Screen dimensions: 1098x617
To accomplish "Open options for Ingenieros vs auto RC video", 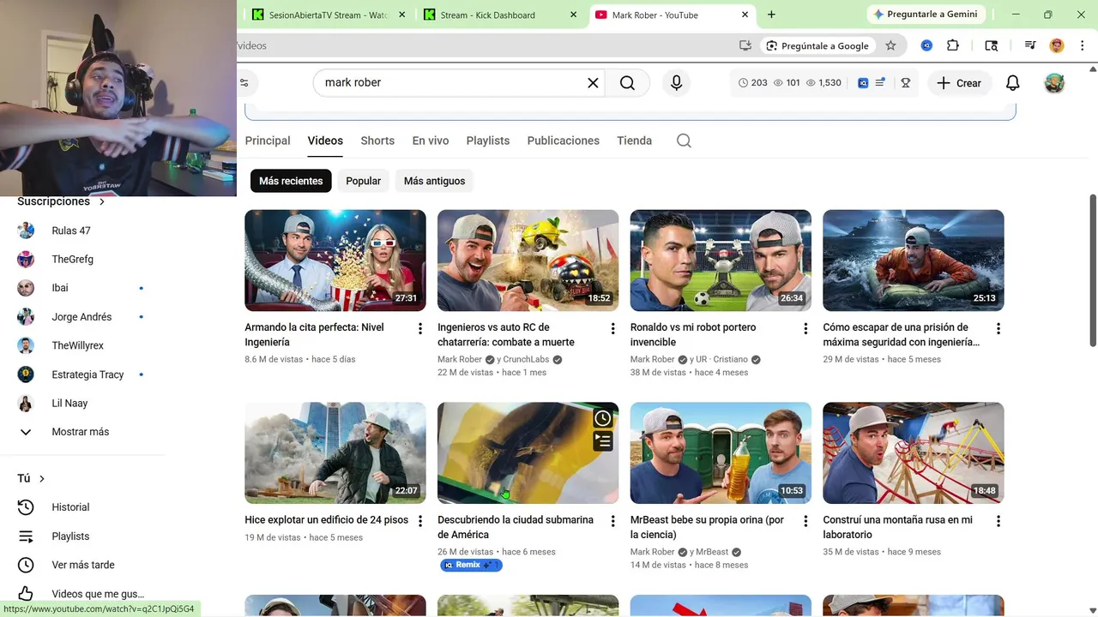I will 612,328.
